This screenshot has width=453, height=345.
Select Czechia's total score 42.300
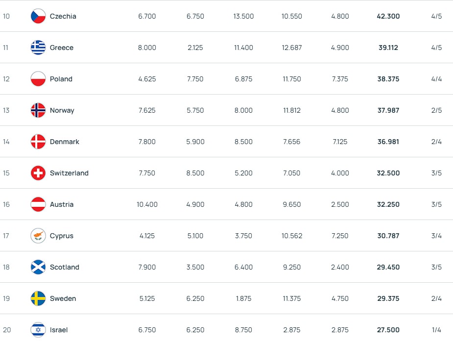pos(388,16)
